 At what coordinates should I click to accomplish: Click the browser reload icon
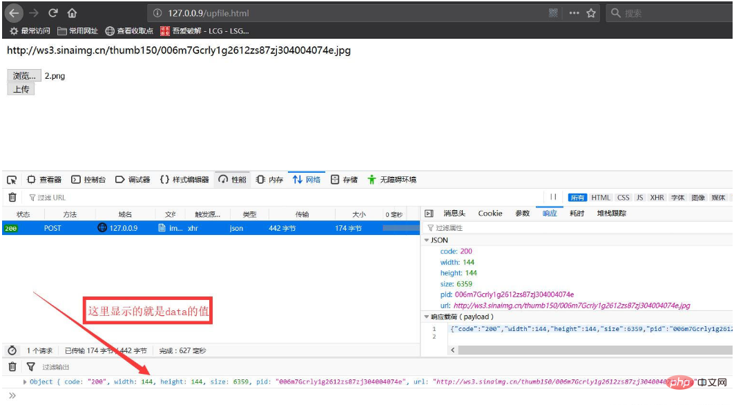pos(53,13)
